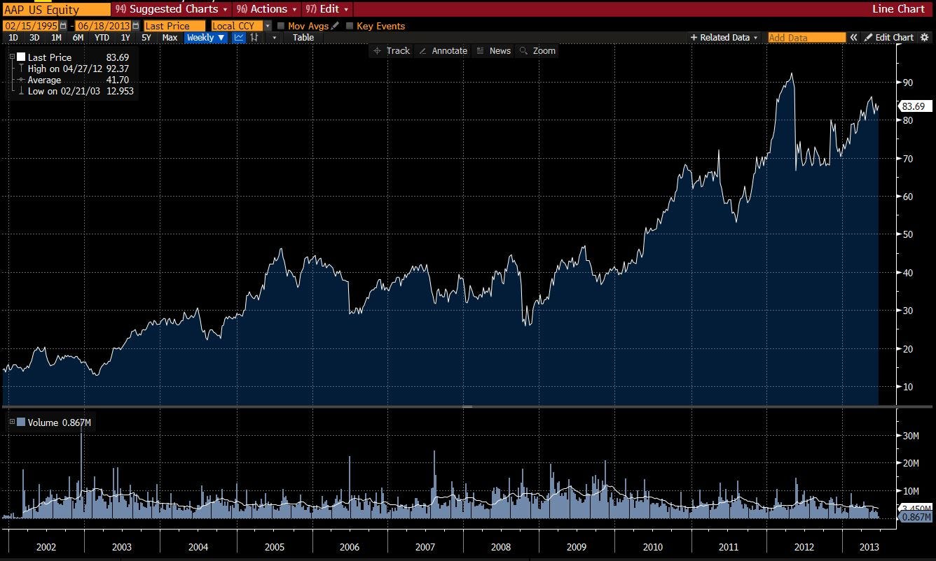Viewport: 936px width, 561px height.
Task: Click the white Last Price legend swatch
Action: tap(21, 57)
